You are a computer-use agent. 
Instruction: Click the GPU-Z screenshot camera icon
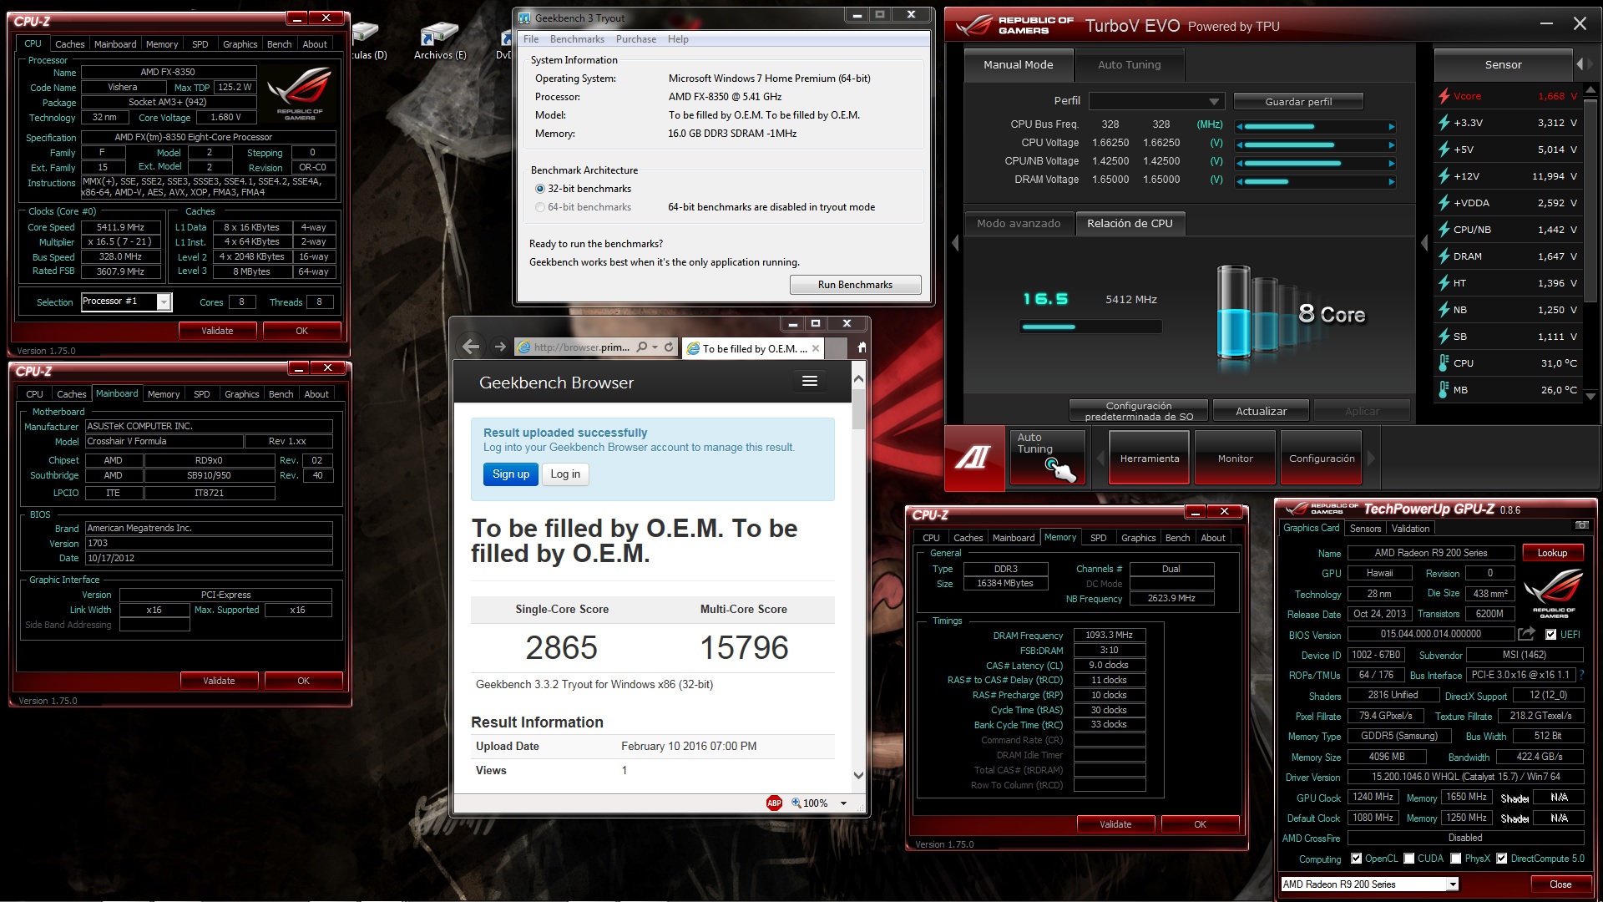coord(1581,525)
